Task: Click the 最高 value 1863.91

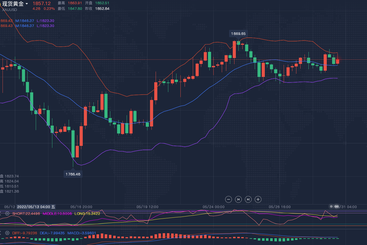Action: click(75, 3)
